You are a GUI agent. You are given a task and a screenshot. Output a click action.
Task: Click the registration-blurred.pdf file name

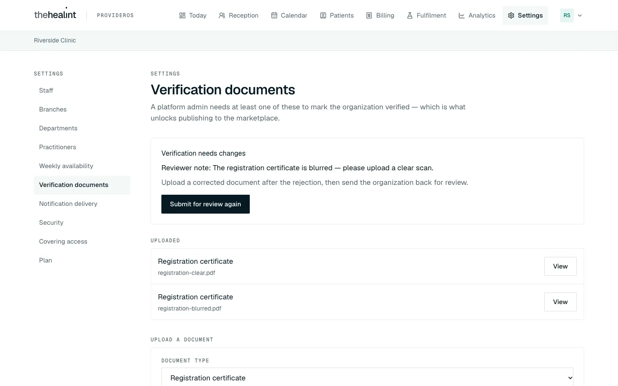pos(190,308)
